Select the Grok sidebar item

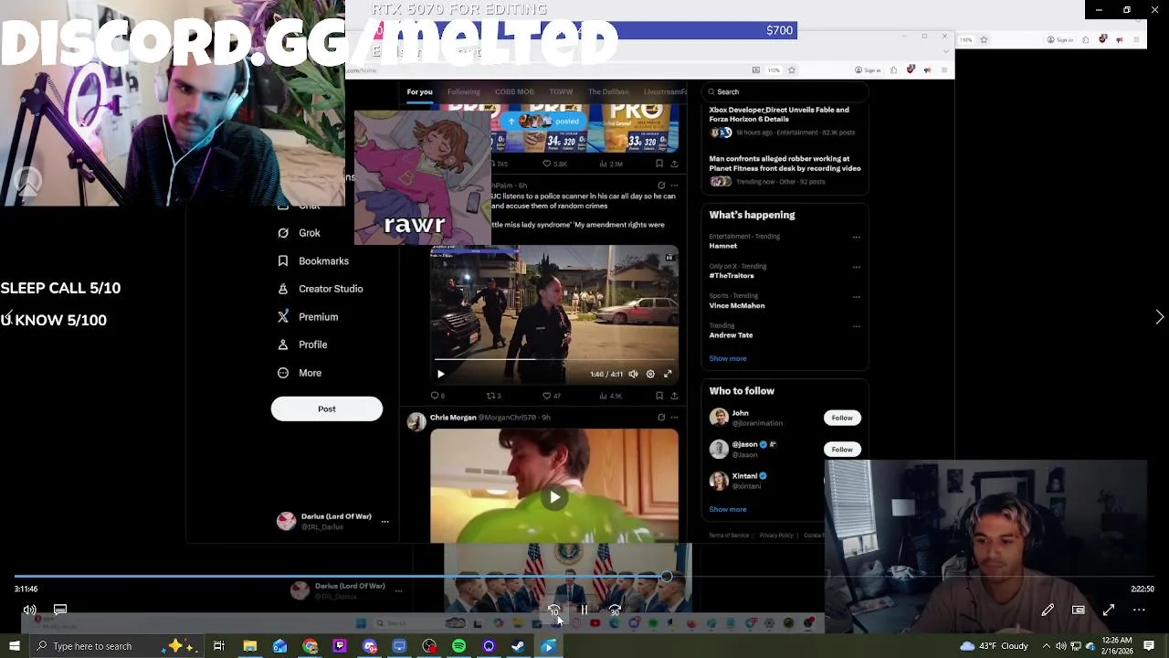pos(298,233)
